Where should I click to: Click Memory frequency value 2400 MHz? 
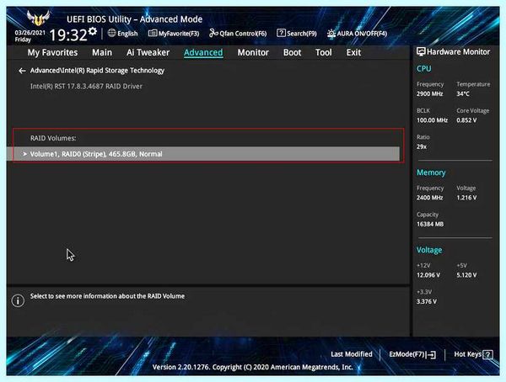click(429, 198)
